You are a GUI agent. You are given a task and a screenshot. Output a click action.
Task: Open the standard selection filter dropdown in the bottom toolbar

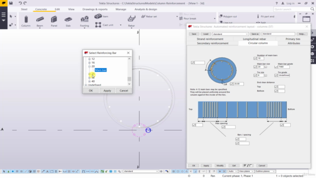pos(141,172)
